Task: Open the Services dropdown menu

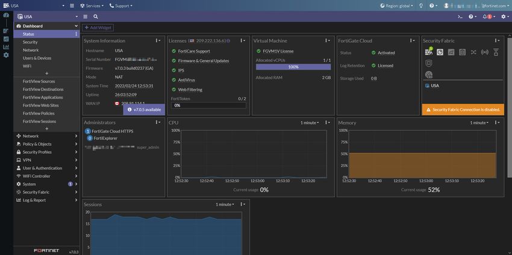Action: (92, 5)
